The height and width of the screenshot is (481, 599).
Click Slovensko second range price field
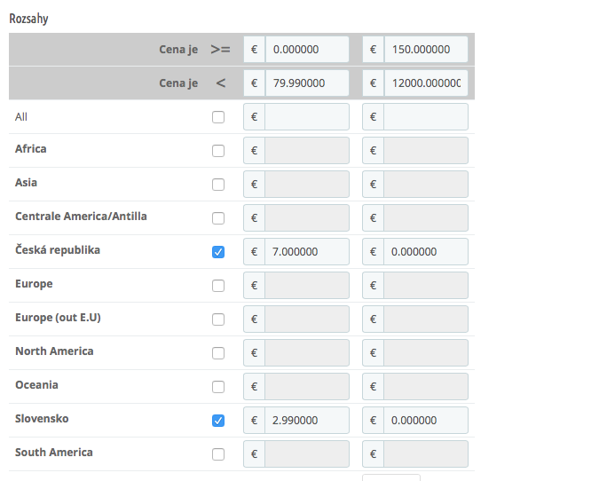point(425,421)
